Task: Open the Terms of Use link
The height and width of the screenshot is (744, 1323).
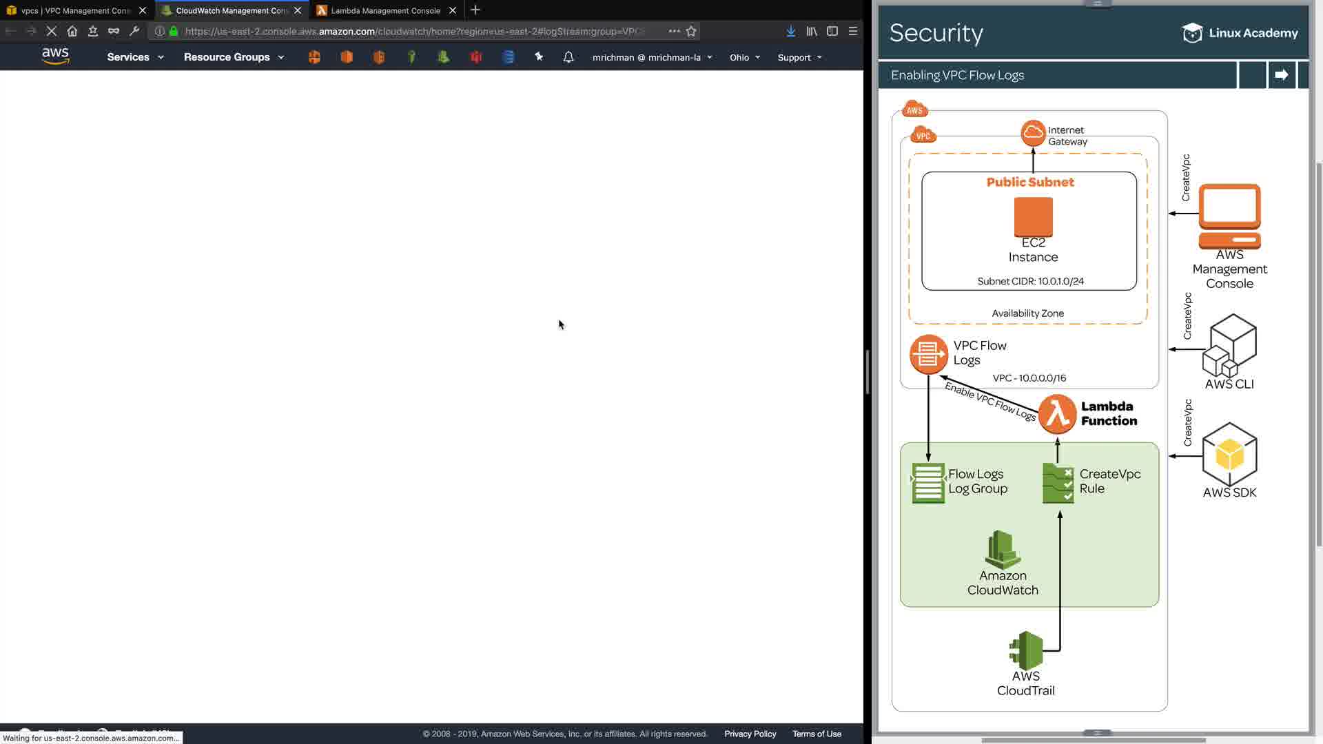Action: pos(817,734)
